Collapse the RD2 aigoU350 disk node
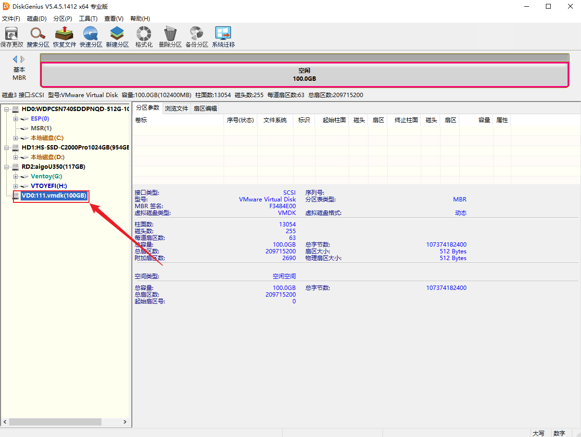 click(x=6, y=167)
